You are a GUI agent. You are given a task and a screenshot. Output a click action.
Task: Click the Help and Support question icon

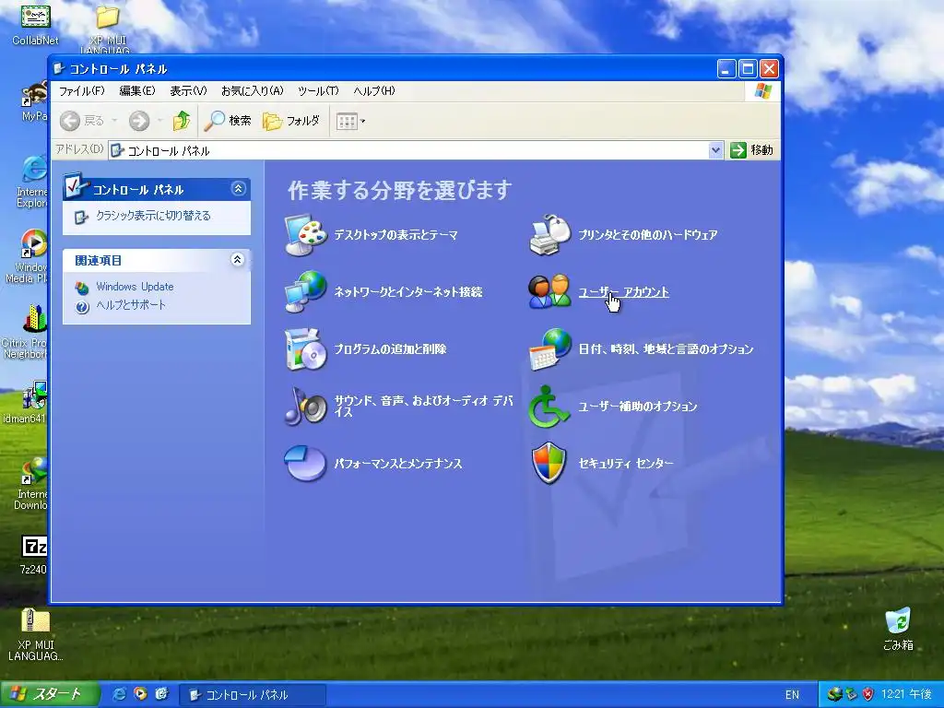[x=82, y=306]
